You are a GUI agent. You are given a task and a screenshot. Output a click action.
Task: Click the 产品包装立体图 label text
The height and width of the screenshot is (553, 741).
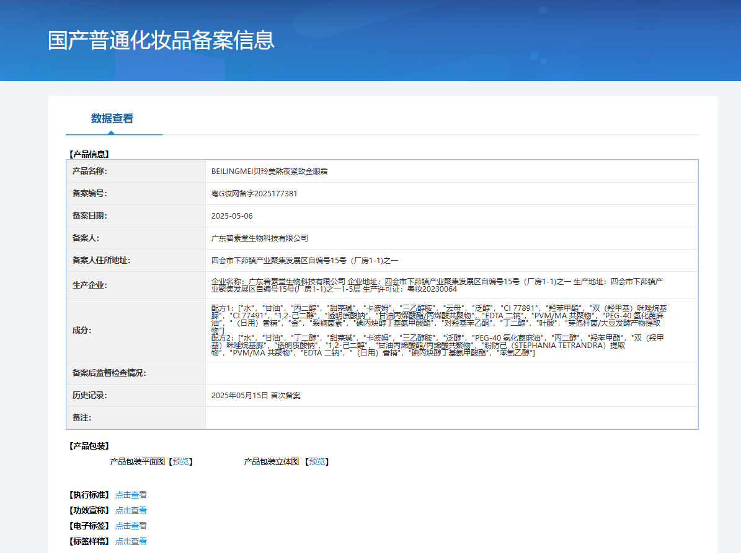(x=272, y=461)
